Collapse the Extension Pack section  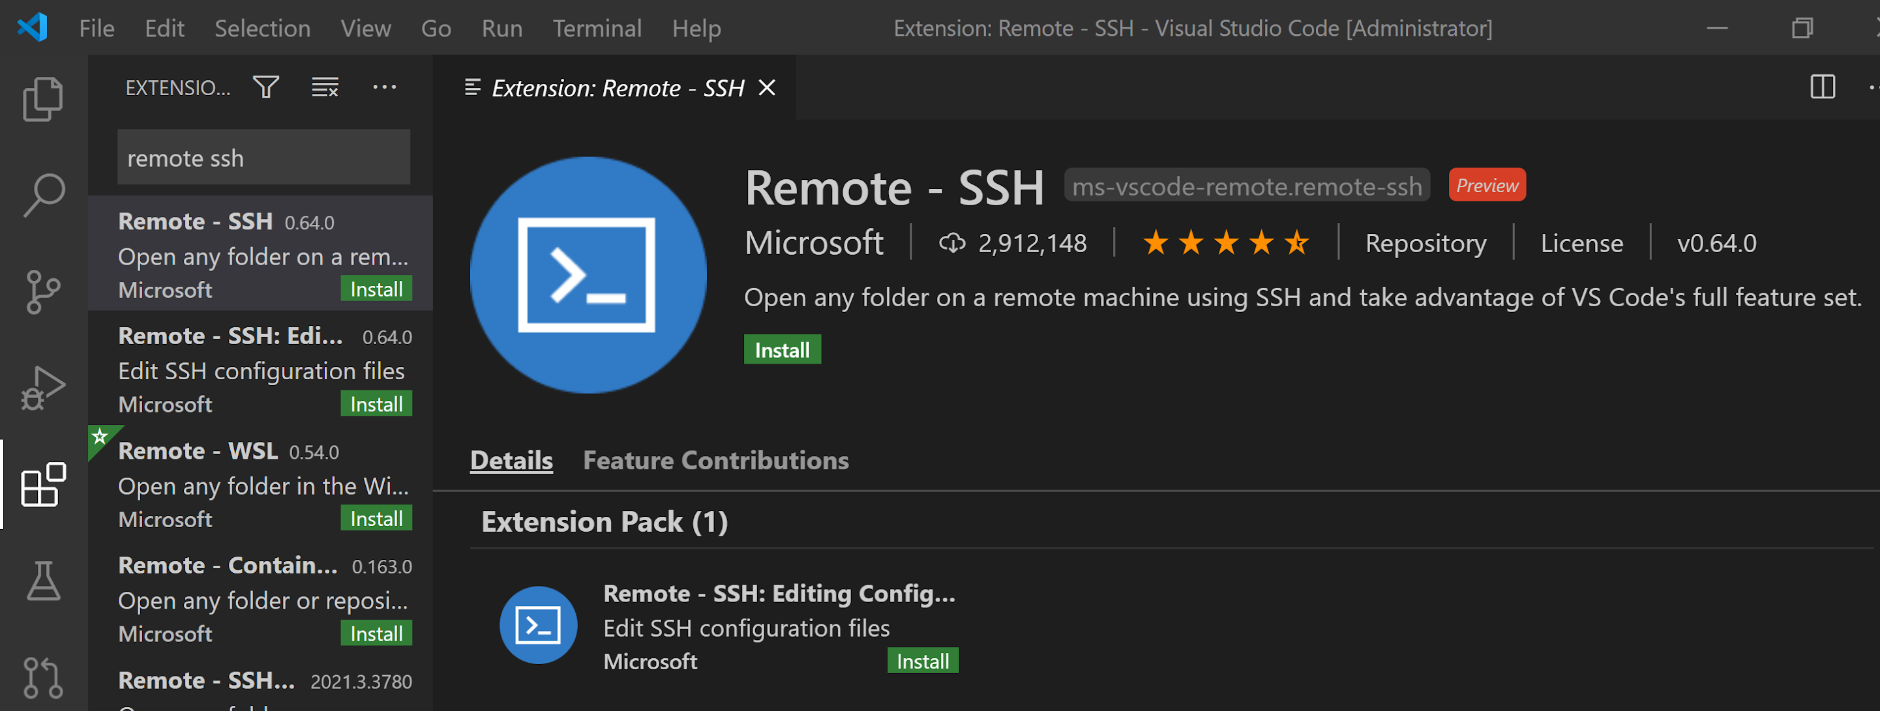tap(604, 521)
